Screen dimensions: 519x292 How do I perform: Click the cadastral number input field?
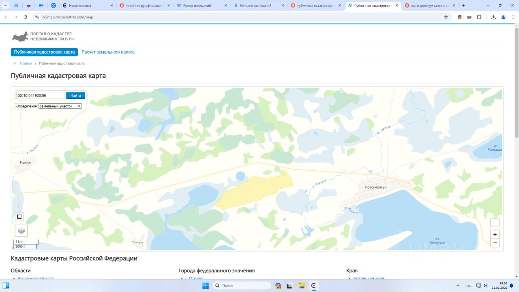click(x=41, y=96)
